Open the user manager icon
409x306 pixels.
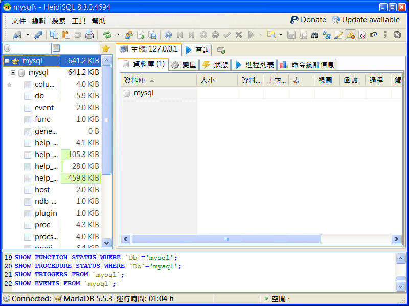tap(129, 35)
